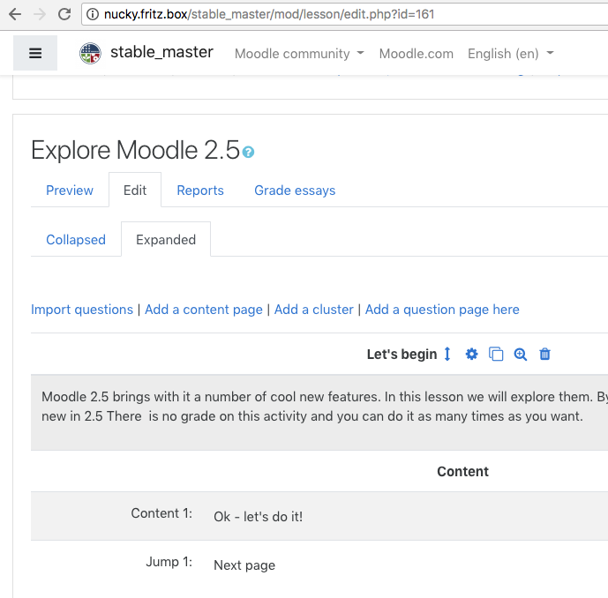This screenshot has width=608, height=598.
Task: Click Add a question page here link
Action: tap(442, 310)
